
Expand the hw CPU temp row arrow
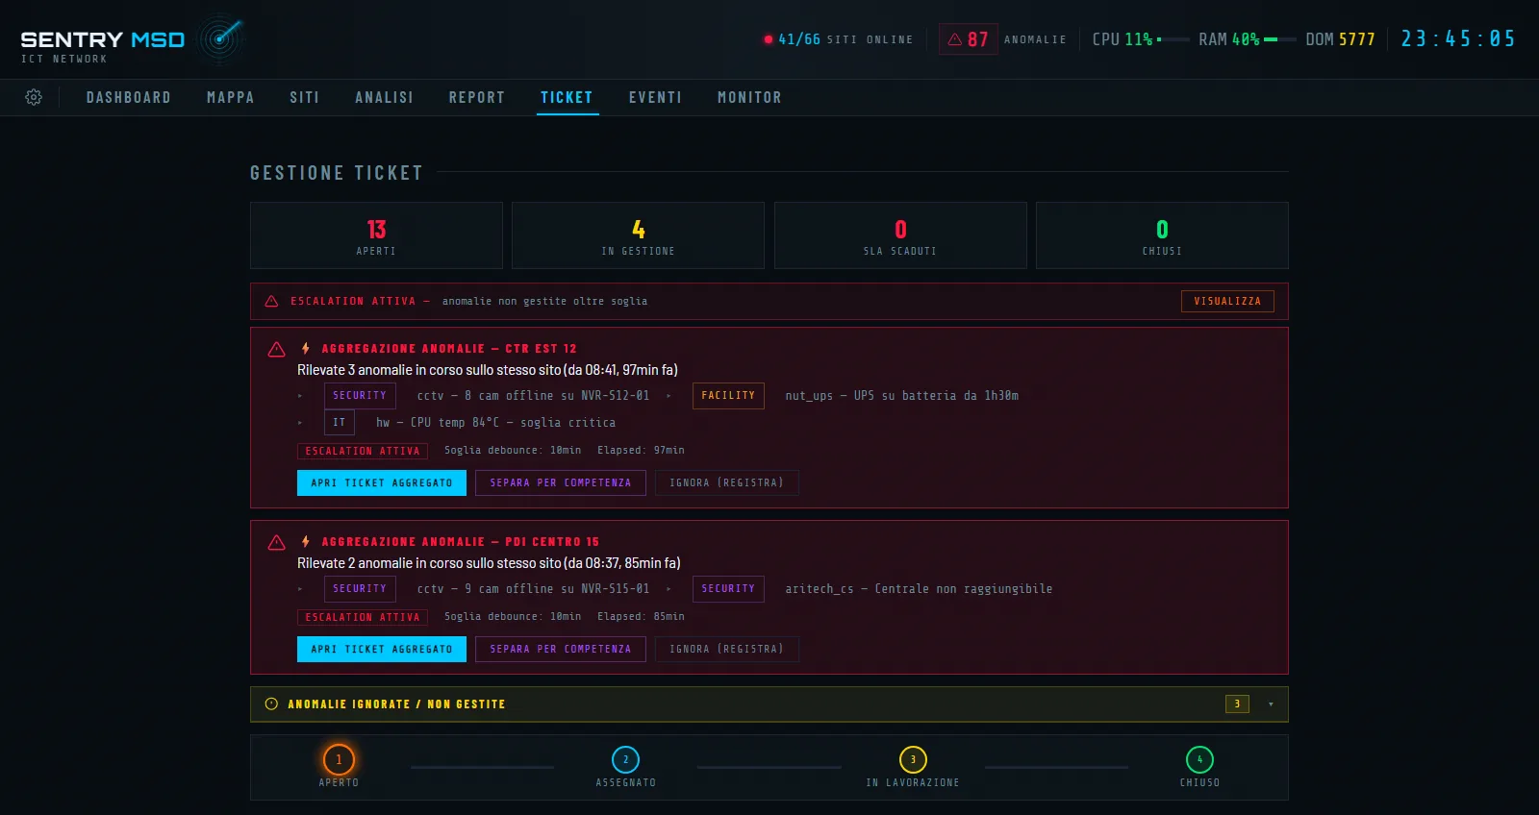(x=300, y=423)
